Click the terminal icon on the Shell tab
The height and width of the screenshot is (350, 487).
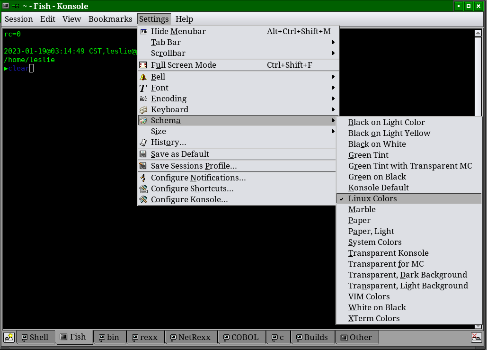pyautogui.click(x=25, y=338)
